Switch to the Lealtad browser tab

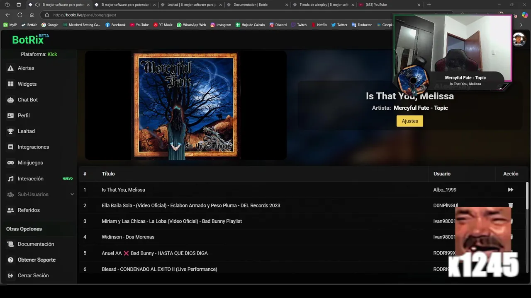click(191, 5)
